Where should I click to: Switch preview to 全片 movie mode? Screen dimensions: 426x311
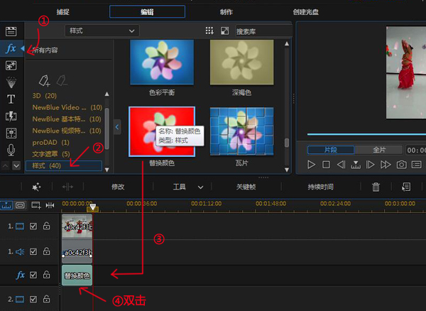click(379, 150)
